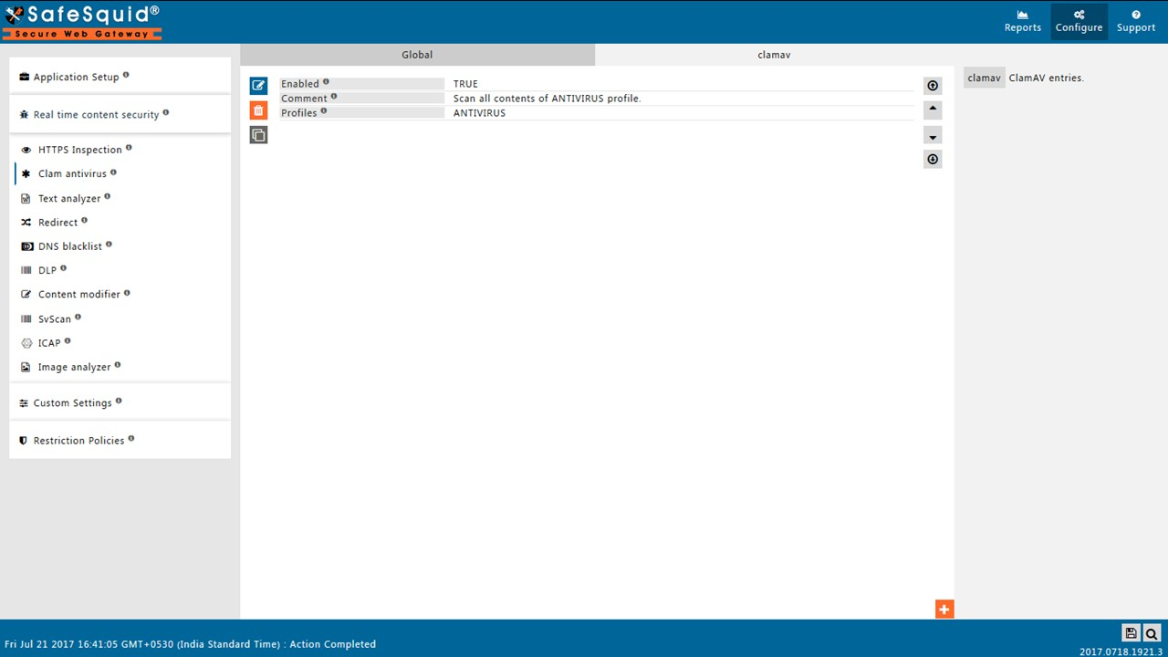
Task: Switch to the clamav tab
Action: pos(774,55)
